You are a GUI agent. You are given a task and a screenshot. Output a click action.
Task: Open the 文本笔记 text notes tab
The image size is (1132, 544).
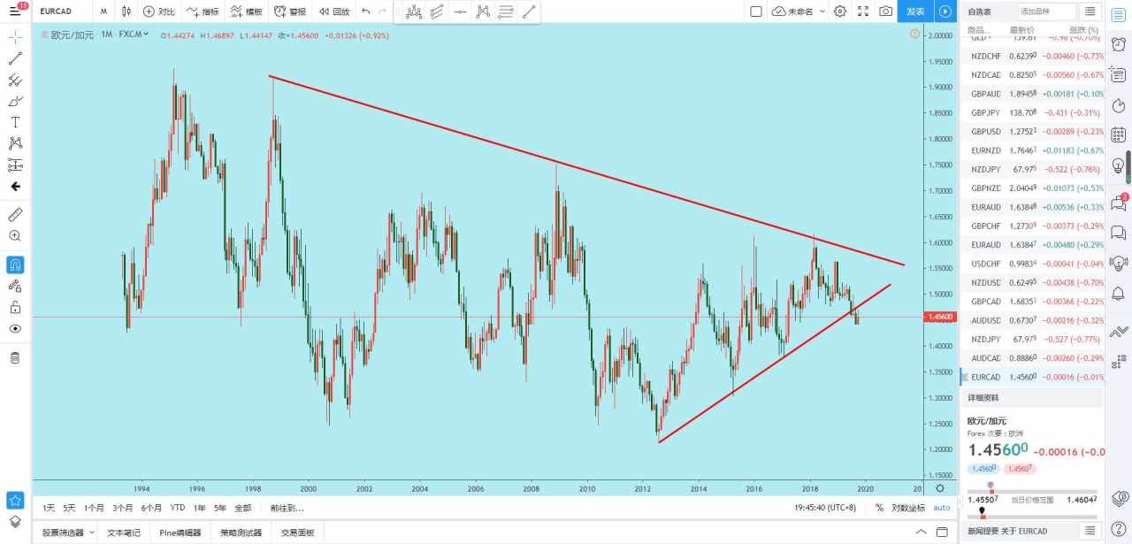124,533
